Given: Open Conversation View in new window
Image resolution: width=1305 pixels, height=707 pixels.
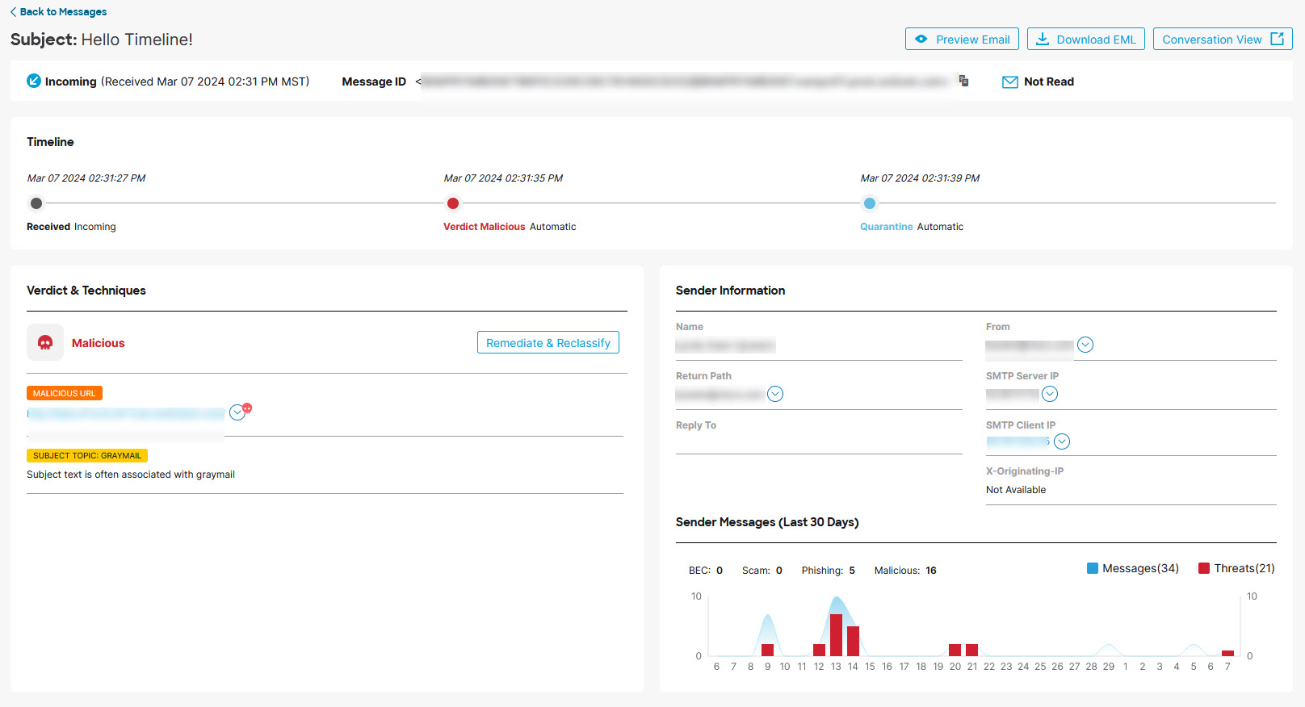Looking at the screenshot, I should [x=1223, y=39].
